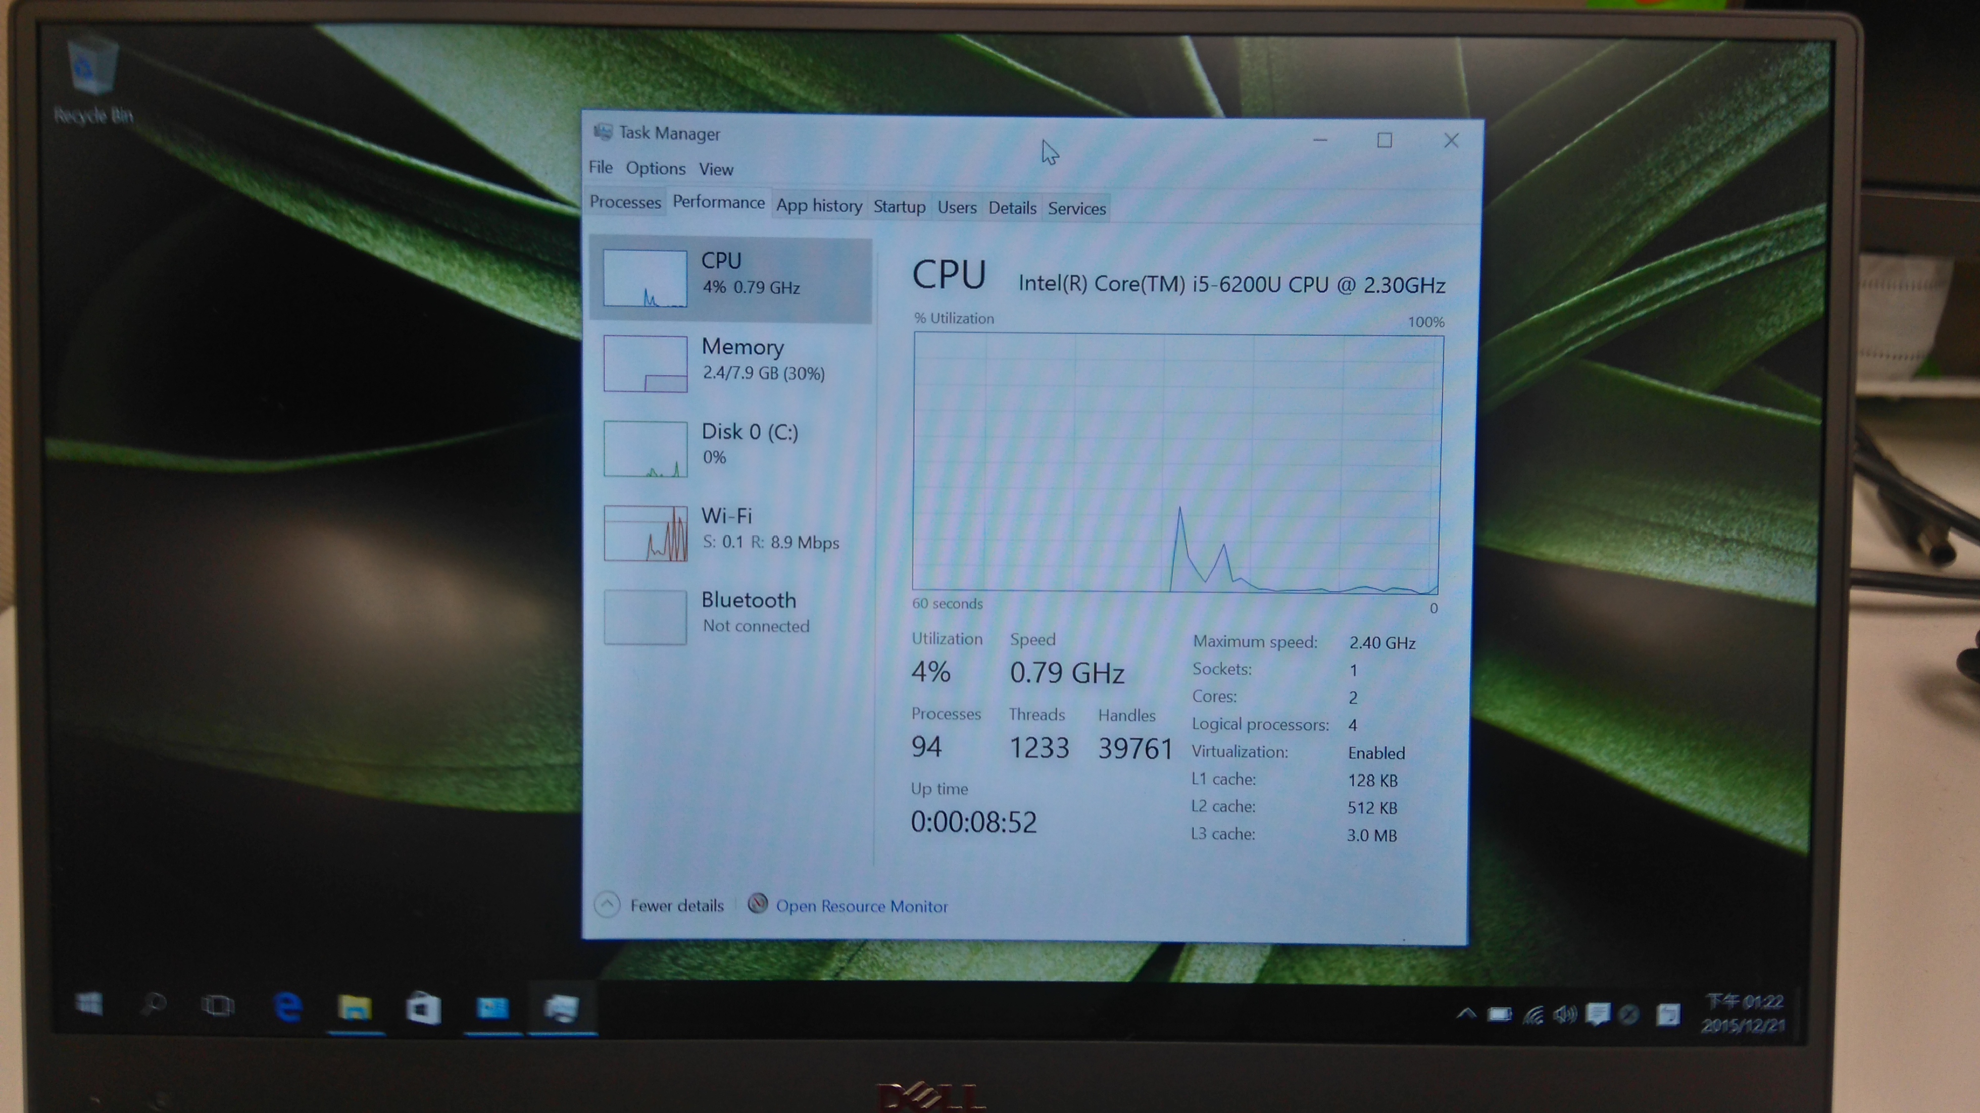
Task: Switch to the Startup tab
Action: coord(899,207)
